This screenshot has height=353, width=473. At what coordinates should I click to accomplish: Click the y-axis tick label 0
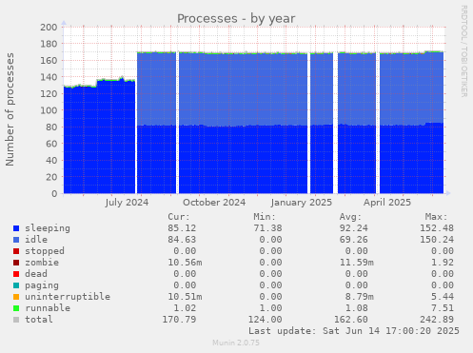54,193
